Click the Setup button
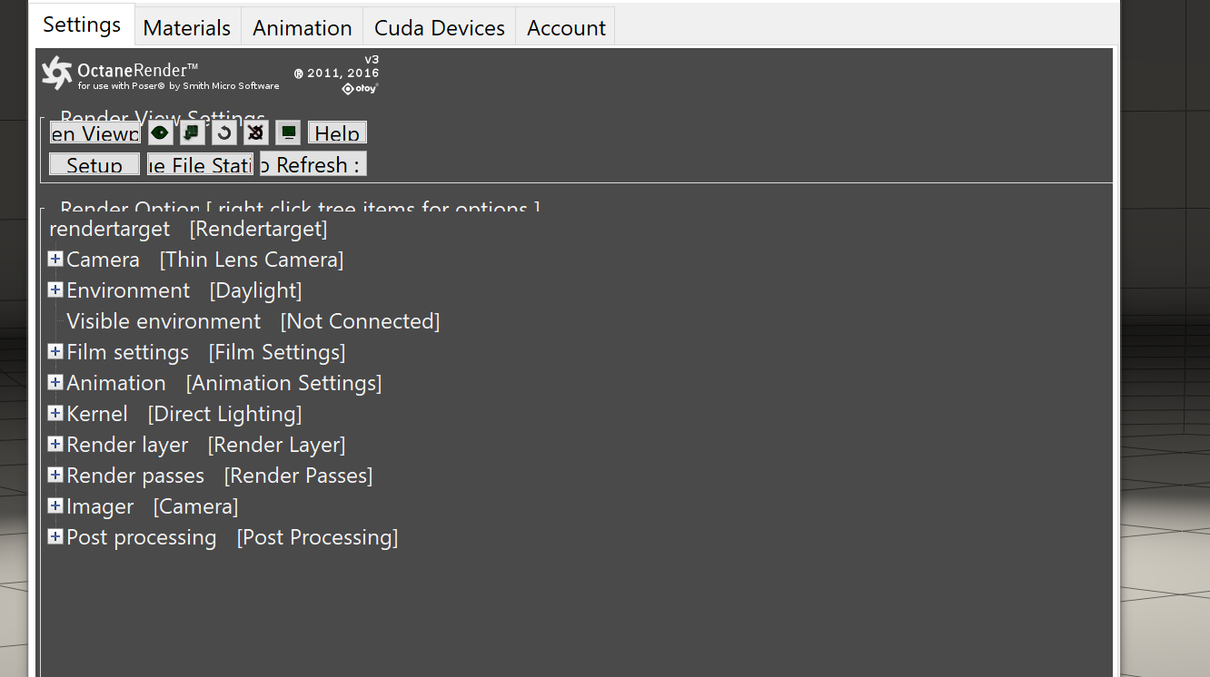 coord(94,165)
